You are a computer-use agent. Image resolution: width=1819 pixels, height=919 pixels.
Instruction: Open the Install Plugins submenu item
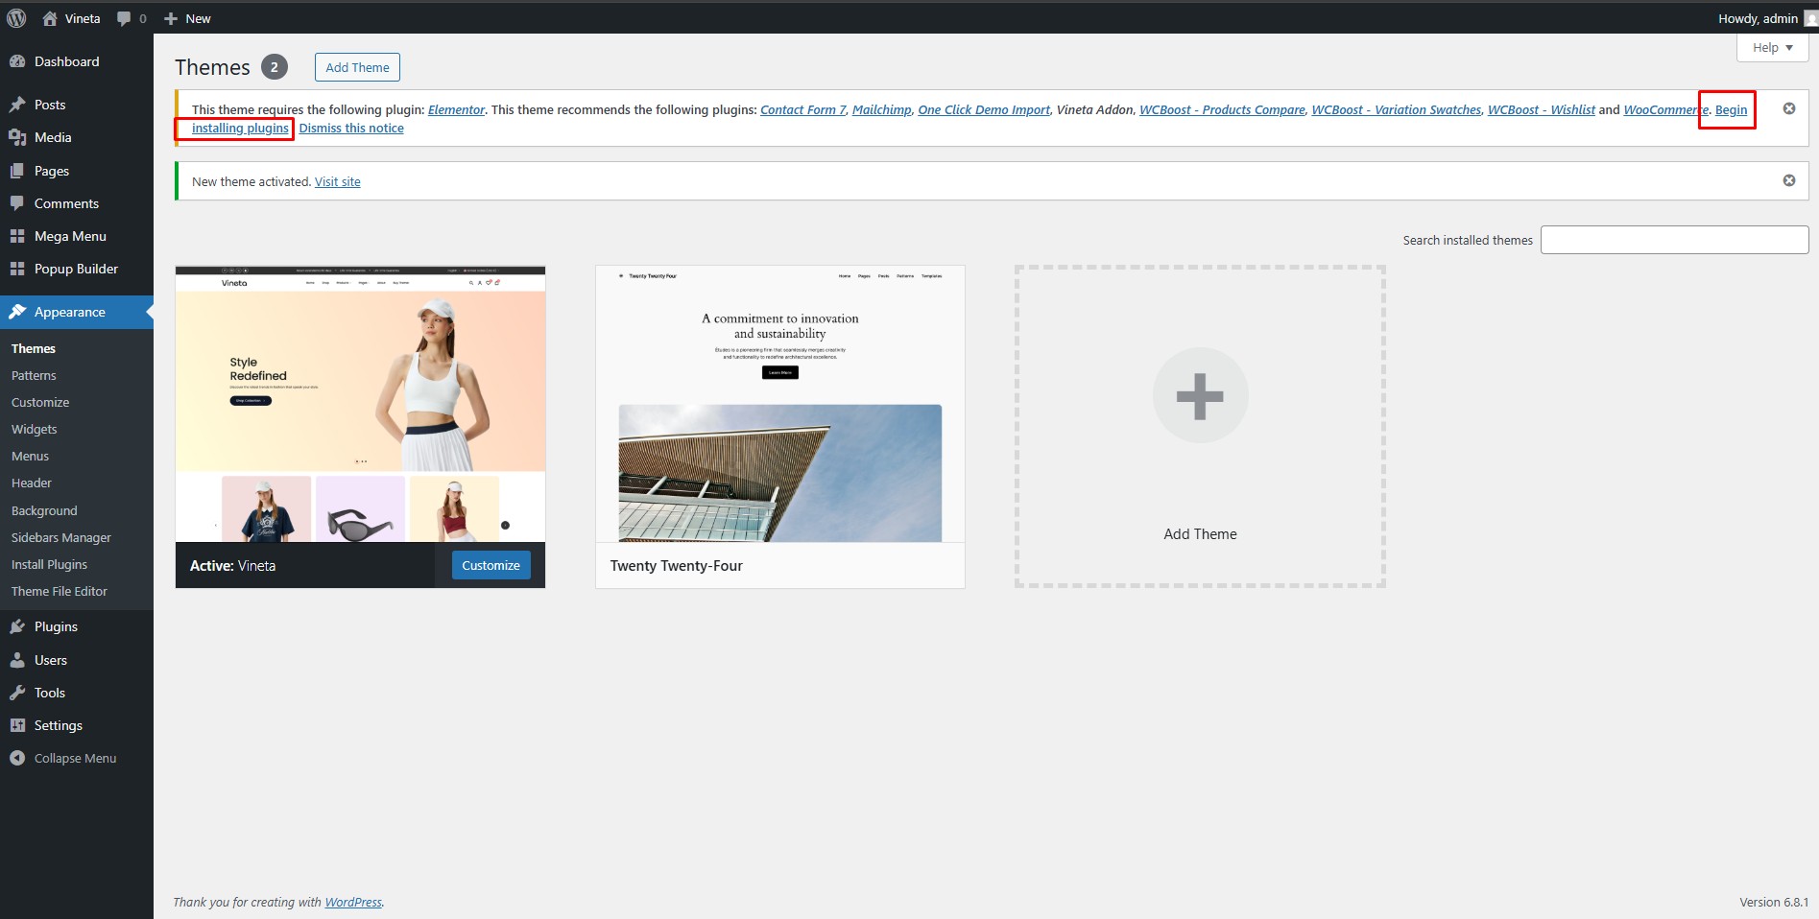coord(49,564)
